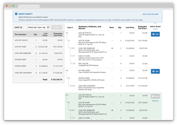The image size is (177, 125).
Task: Focus the DART ID input field
Action: point(37,27)
